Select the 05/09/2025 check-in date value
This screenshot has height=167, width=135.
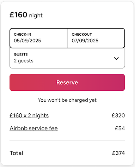point(27,41)
